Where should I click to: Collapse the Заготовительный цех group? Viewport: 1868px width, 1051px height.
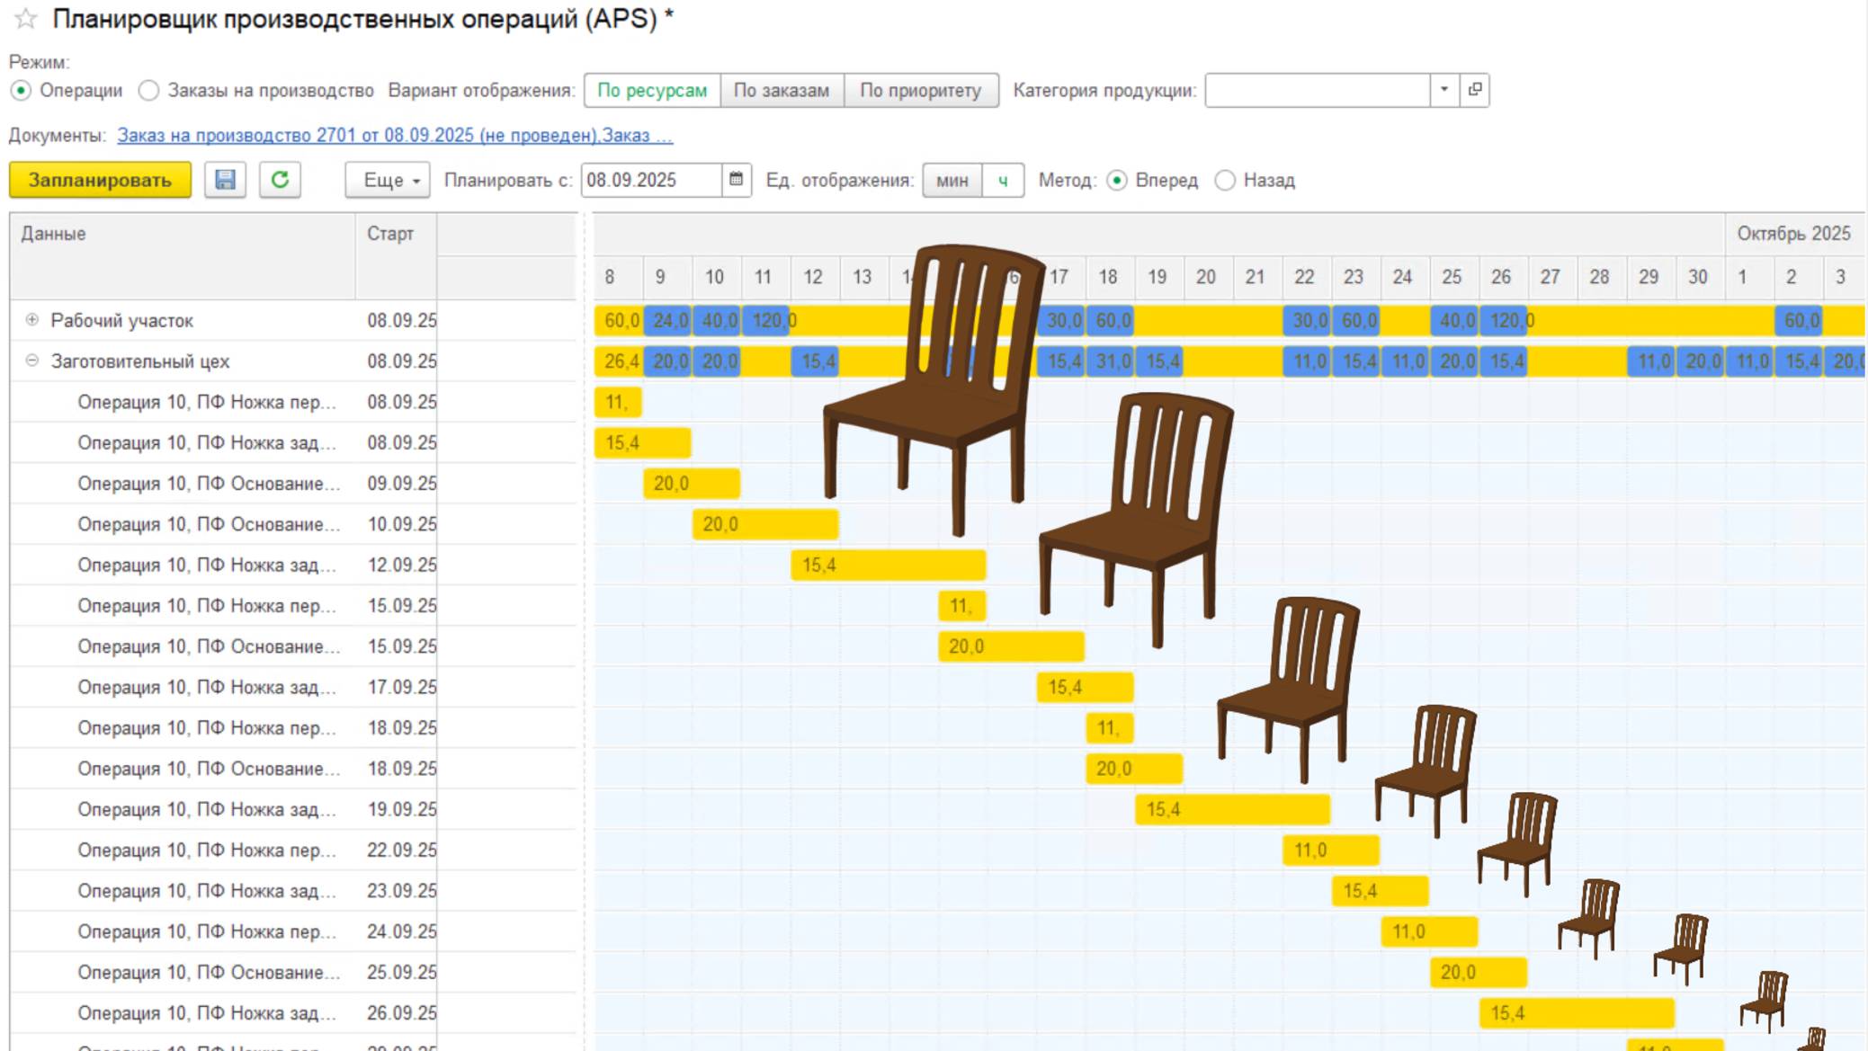tap(32, 361)
